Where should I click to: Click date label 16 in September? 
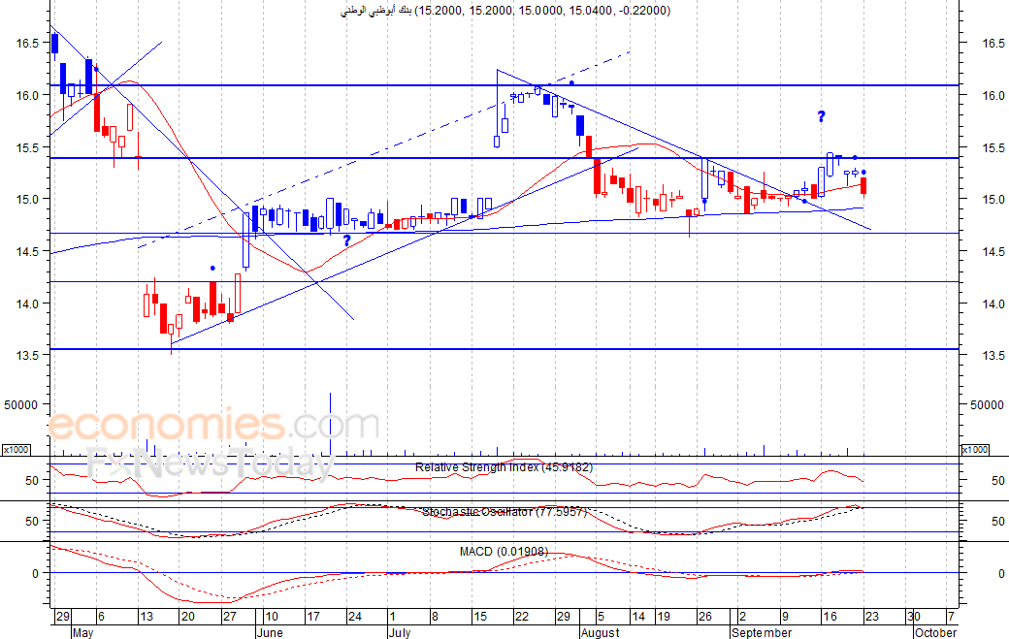coord(830,617)
